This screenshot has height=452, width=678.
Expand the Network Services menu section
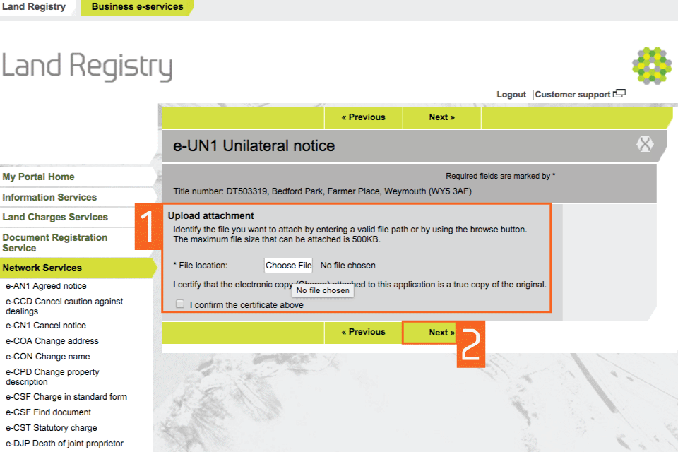coord(42,268)
